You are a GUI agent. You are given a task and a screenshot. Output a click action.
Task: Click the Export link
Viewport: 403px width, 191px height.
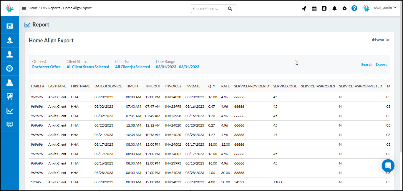click(381, 64)
